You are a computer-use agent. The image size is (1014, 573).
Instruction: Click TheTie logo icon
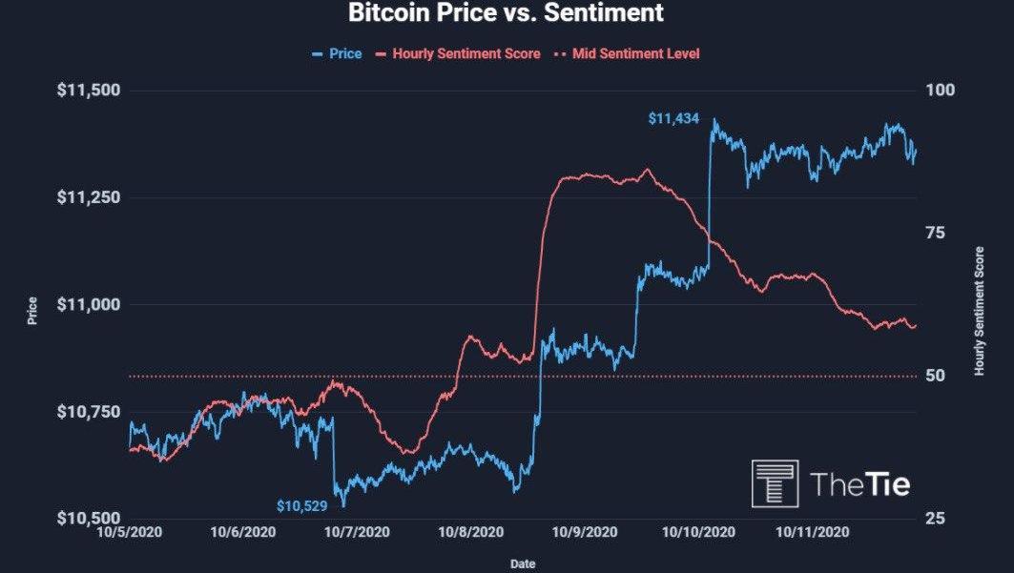[x=775, y=483]
